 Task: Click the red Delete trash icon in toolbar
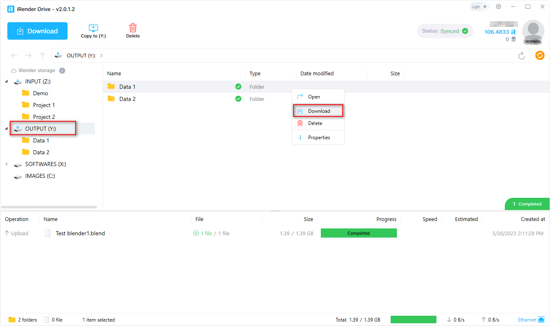point(133,28)
